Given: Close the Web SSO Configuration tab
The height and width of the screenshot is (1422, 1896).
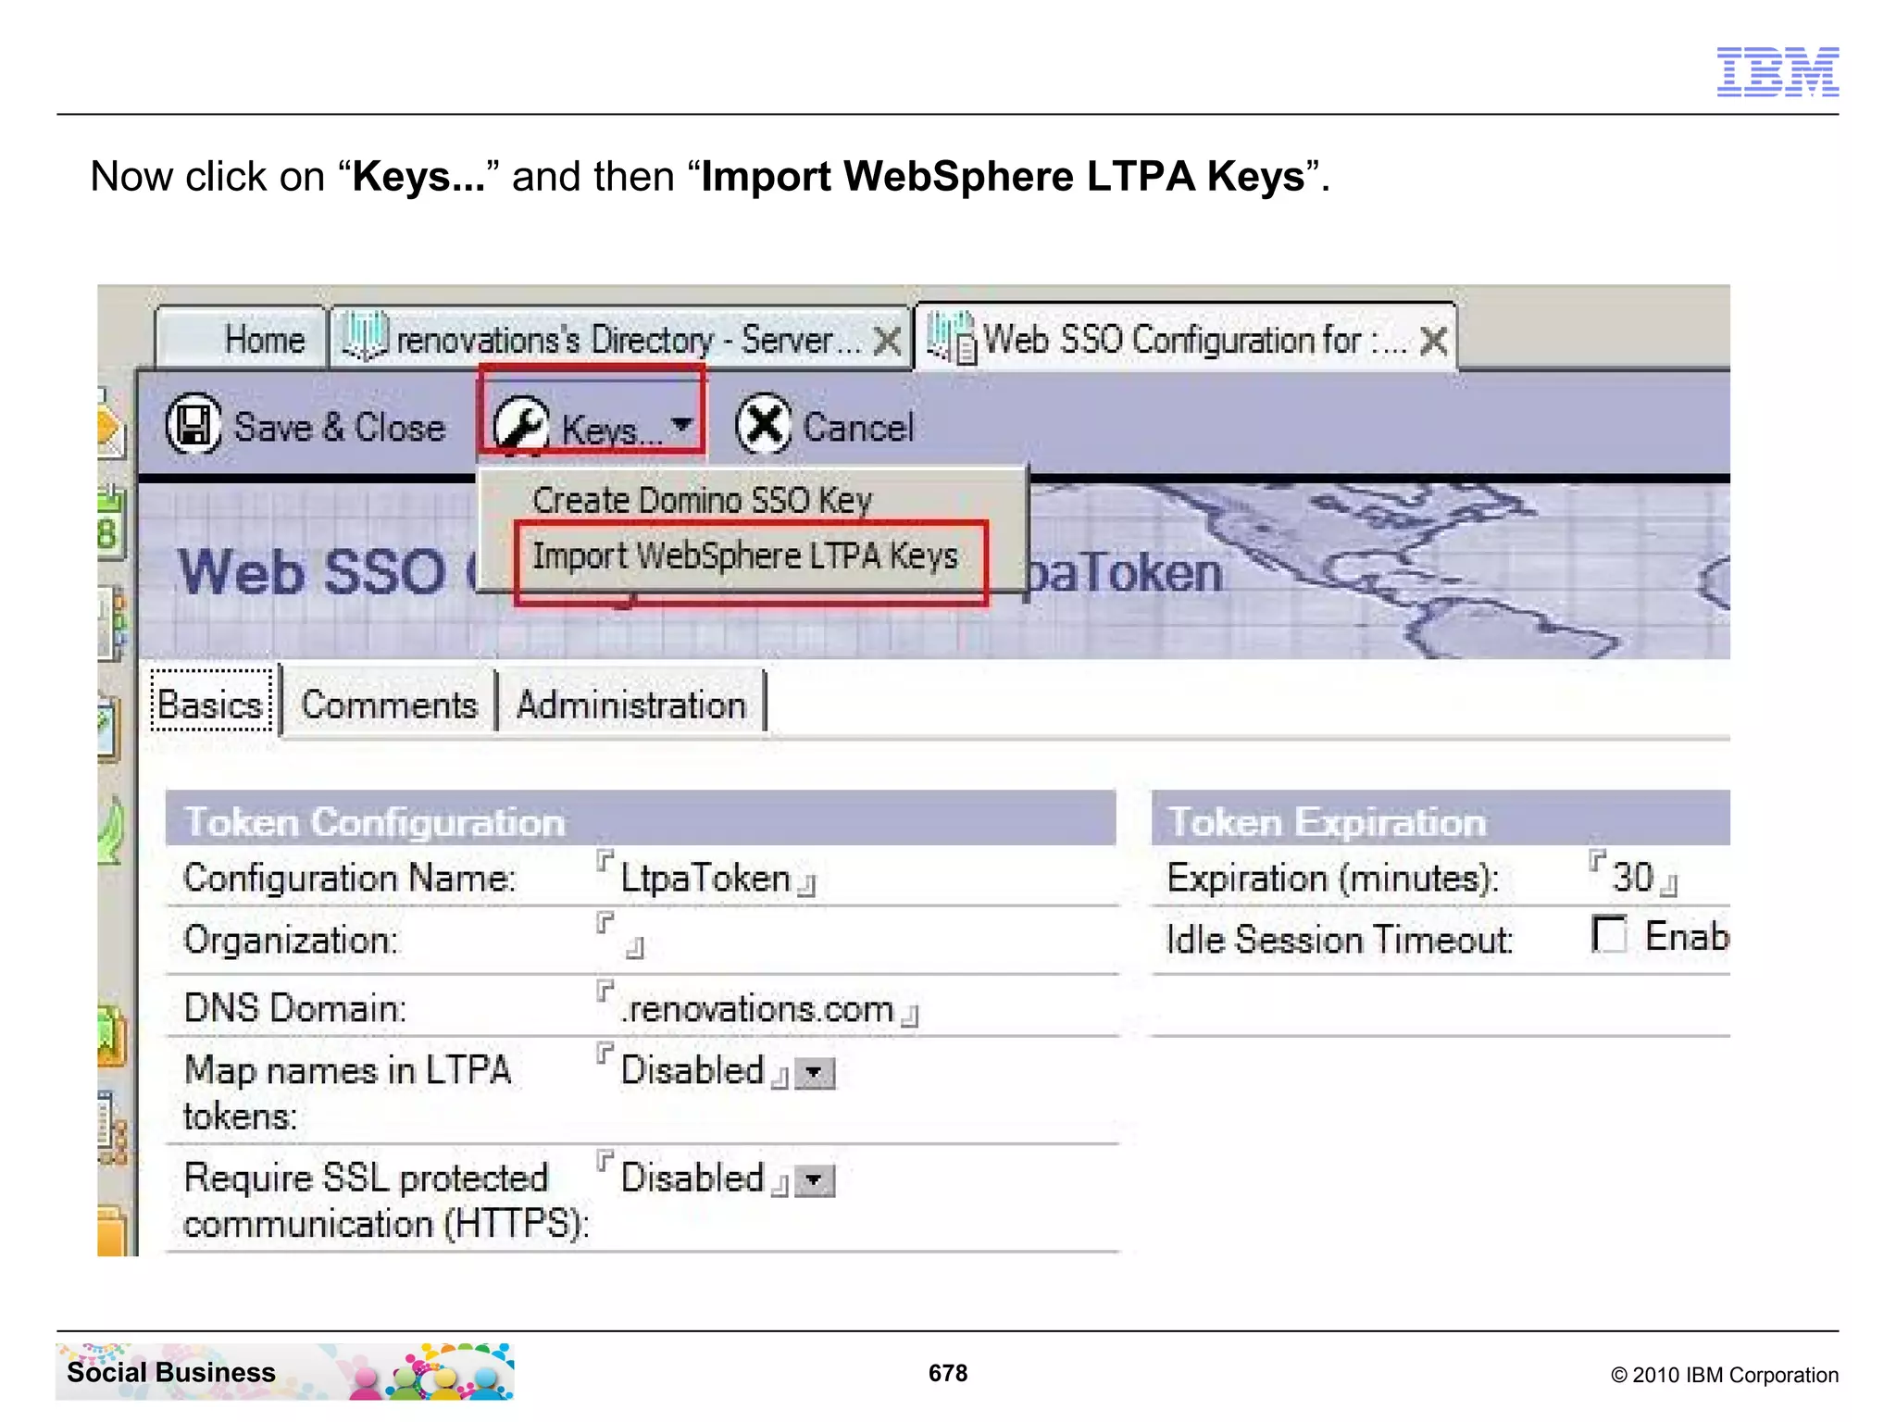Looking at the screenshot, I should [x=1434, y=341].
